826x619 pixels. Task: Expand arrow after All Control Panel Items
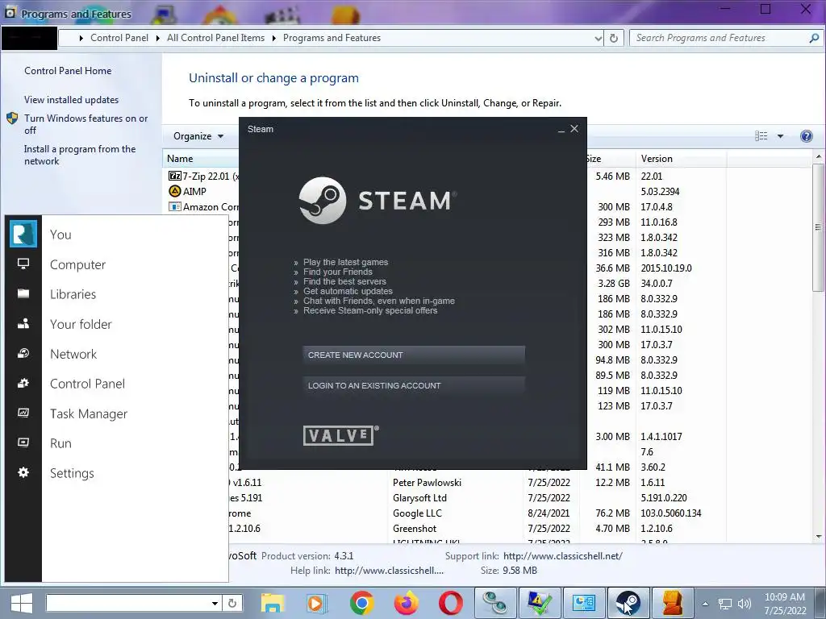[274, 39]
